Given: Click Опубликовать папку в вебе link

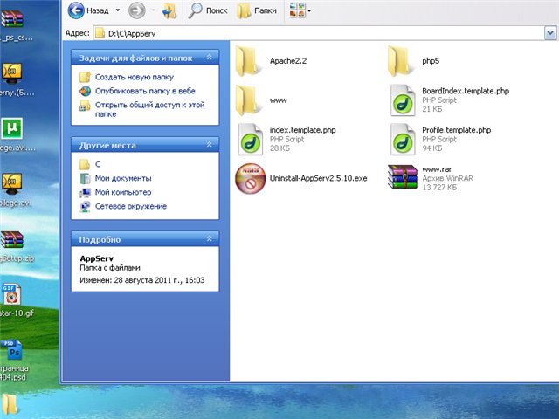Looking at the screenshot, I should click(145, 91).
